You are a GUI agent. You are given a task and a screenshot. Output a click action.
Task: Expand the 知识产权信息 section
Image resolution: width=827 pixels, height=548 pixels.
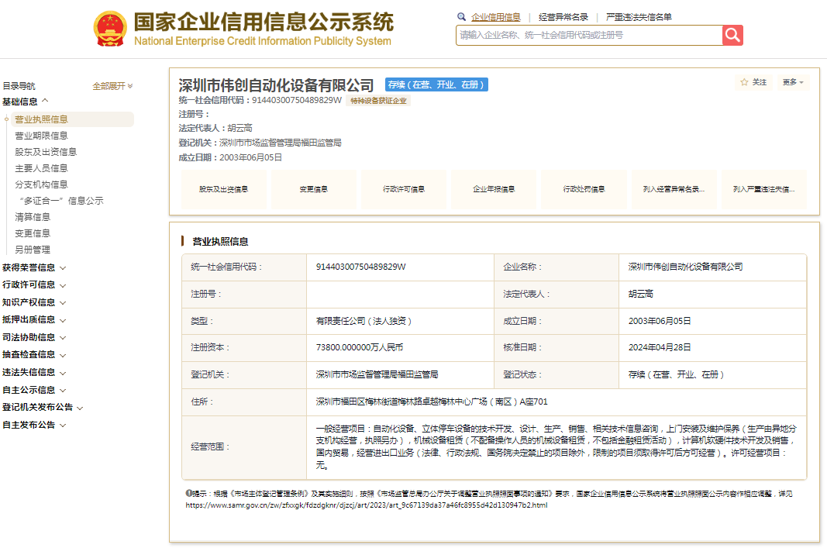tap(33, 302)
